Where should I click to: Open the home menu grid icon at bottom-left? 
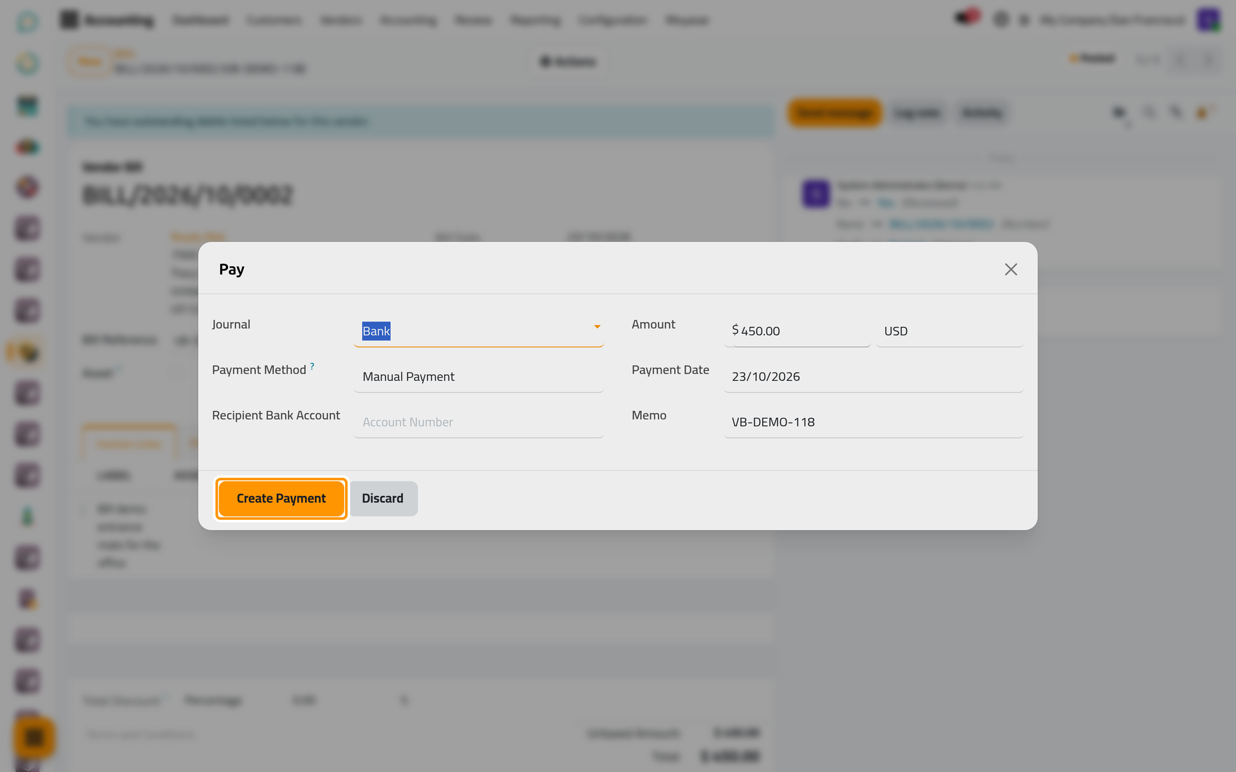[34, 737]
